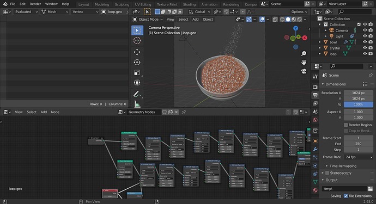Viewport: 376px width, 204px height.
Task: Switch to the Modeling workspace tab
Action: point(102,4)
